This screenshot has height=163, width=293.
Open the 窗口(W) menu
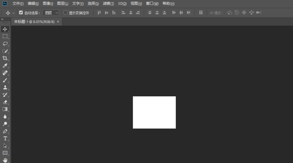tap(152, 3)
